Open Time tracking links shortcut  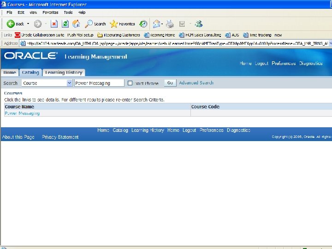[x=257, y=35]
